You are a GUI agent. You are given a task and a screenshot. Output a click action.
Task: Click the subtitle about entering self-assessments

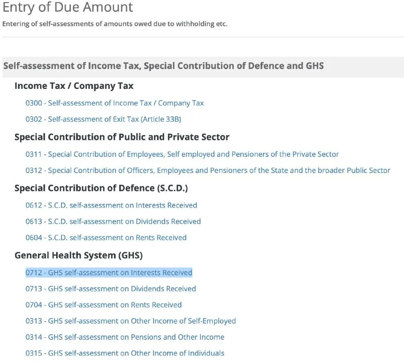[x=115, y=24]
